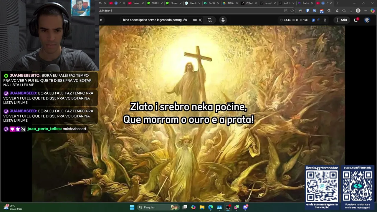Open Microsoft Edge from the taskbar

coord(211,207)
